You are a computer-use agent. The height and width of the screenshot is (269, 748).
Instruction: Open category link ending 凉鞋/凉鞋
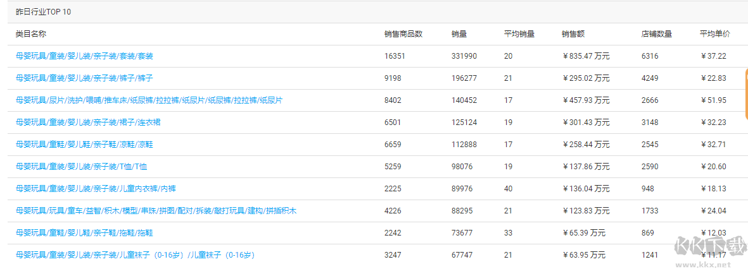click(x=84, y=145)
